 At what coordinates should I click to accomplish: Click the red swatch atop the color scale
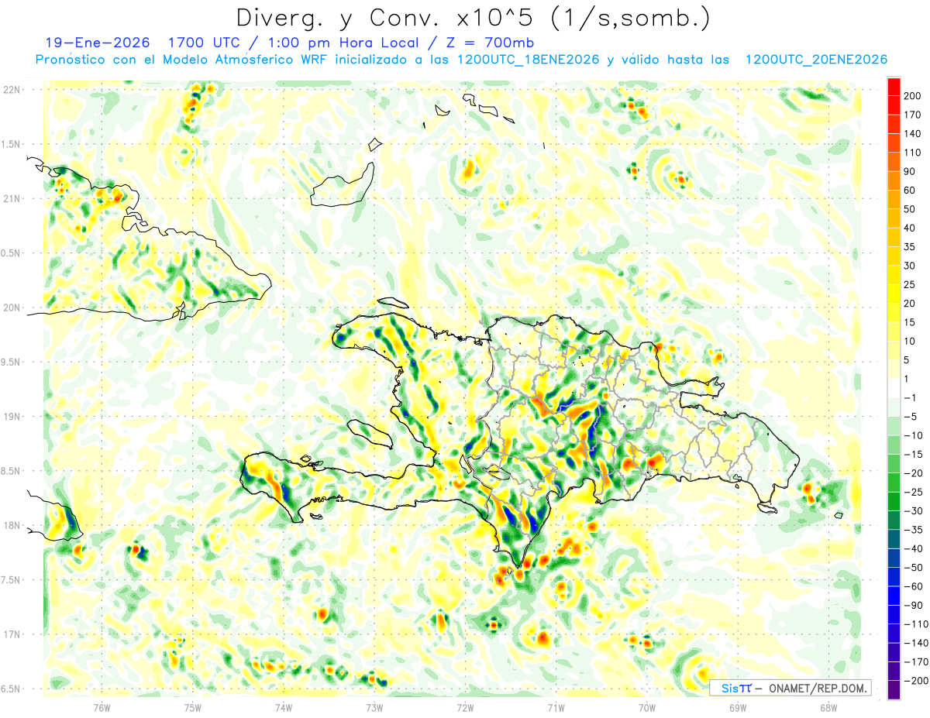pyautogui.click(x=894, y=87)
